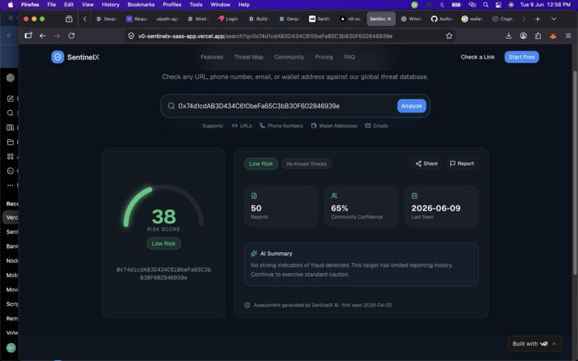Click the new chat icon in background sidebar
578x361 pixels.
pos(10,98)
